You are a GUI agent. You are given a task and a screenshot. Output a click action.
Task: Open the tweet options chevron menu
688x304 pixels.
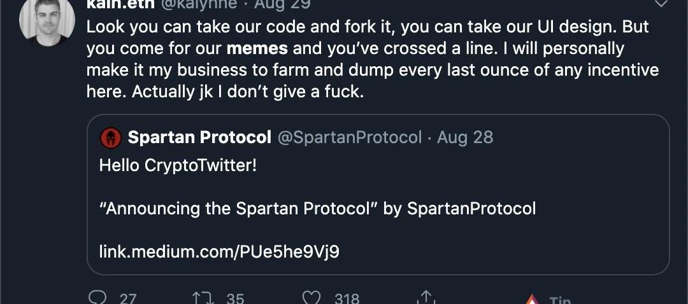tap(661, 3)
